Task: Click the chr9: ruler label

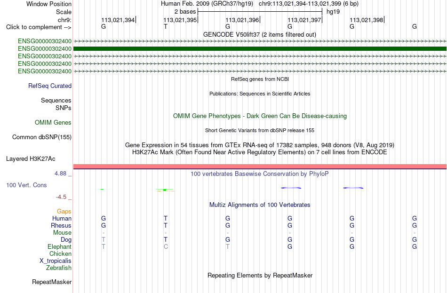Action: click(65, 20)
